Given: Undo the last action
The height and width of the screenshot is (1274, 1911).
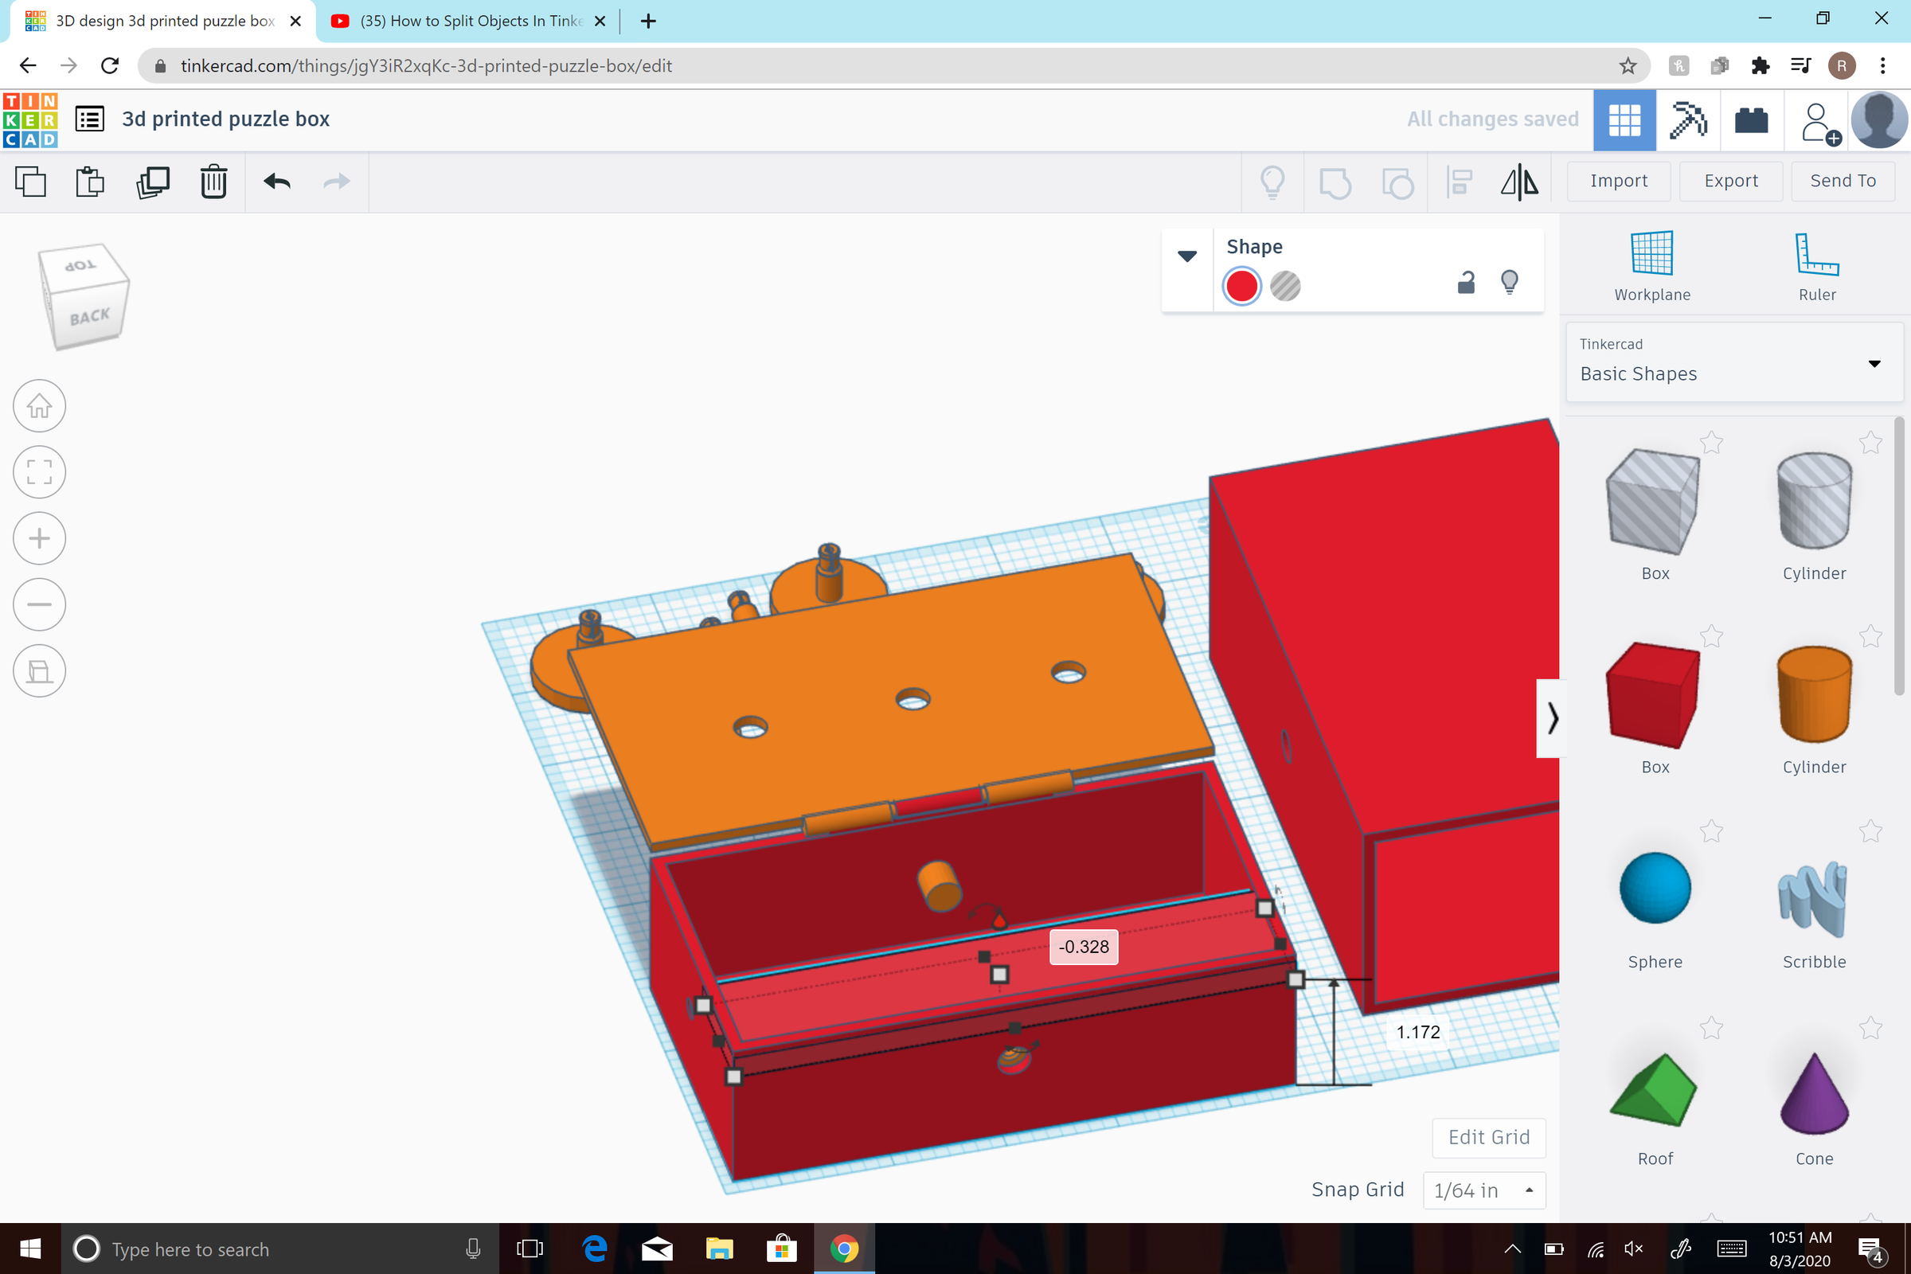Looking at the screenshot, I should (x=276, y=182).
